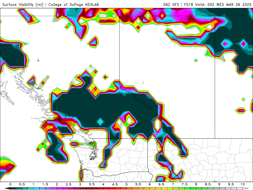
Task: Click the "Surface Visibility (mi)" title text
Action: pos(23,4)
